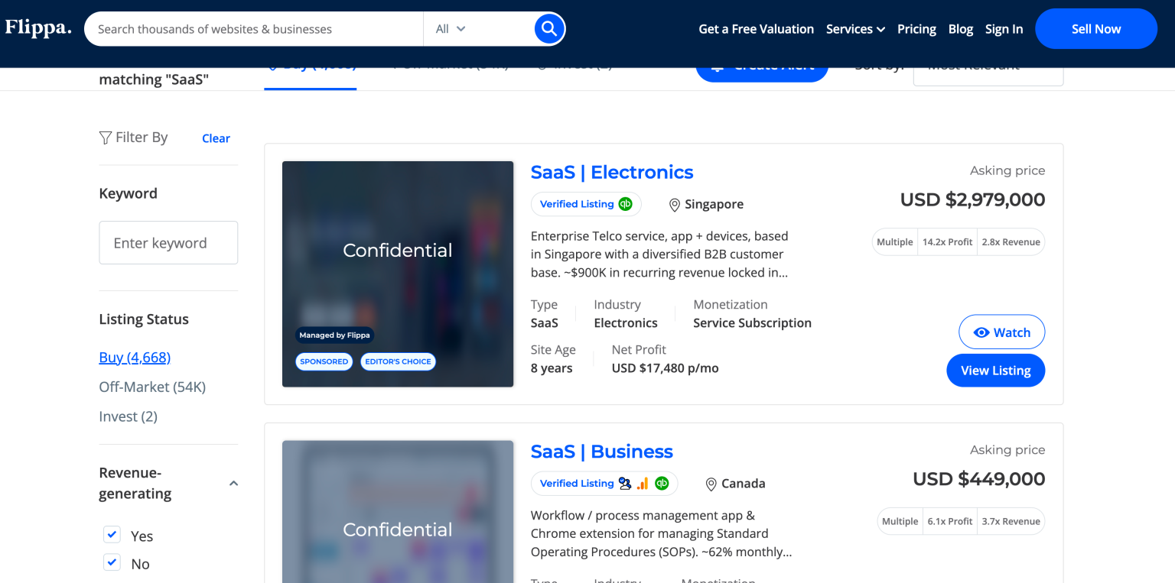Open the All search category dropdown

tap(451, 28)
